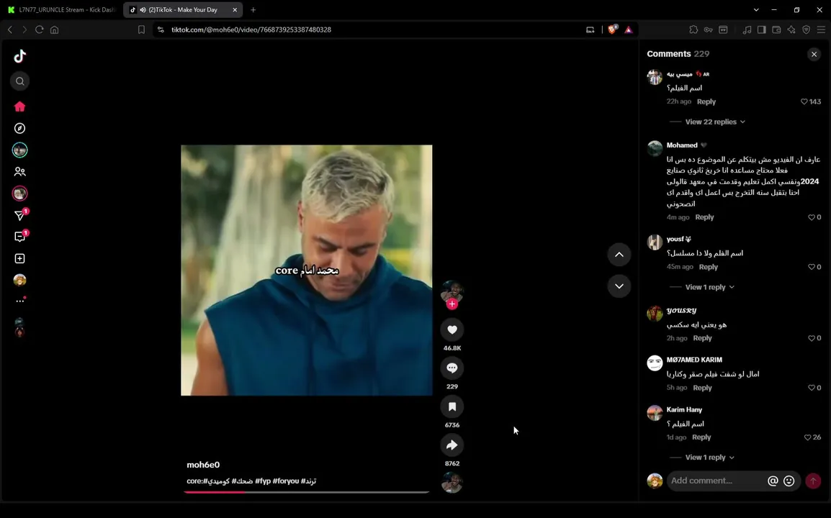Reply to ميسي بيه comment

point(706,101)
